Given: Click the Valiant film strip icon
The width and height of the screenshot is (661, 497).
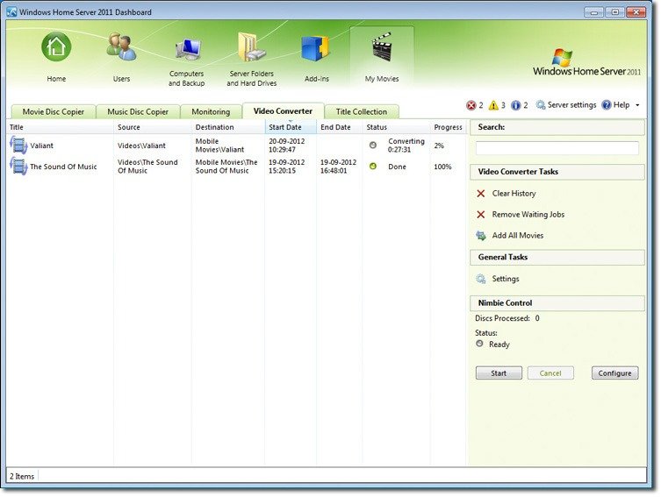Looking at the screenshot, I should click(x=18, y=146).
